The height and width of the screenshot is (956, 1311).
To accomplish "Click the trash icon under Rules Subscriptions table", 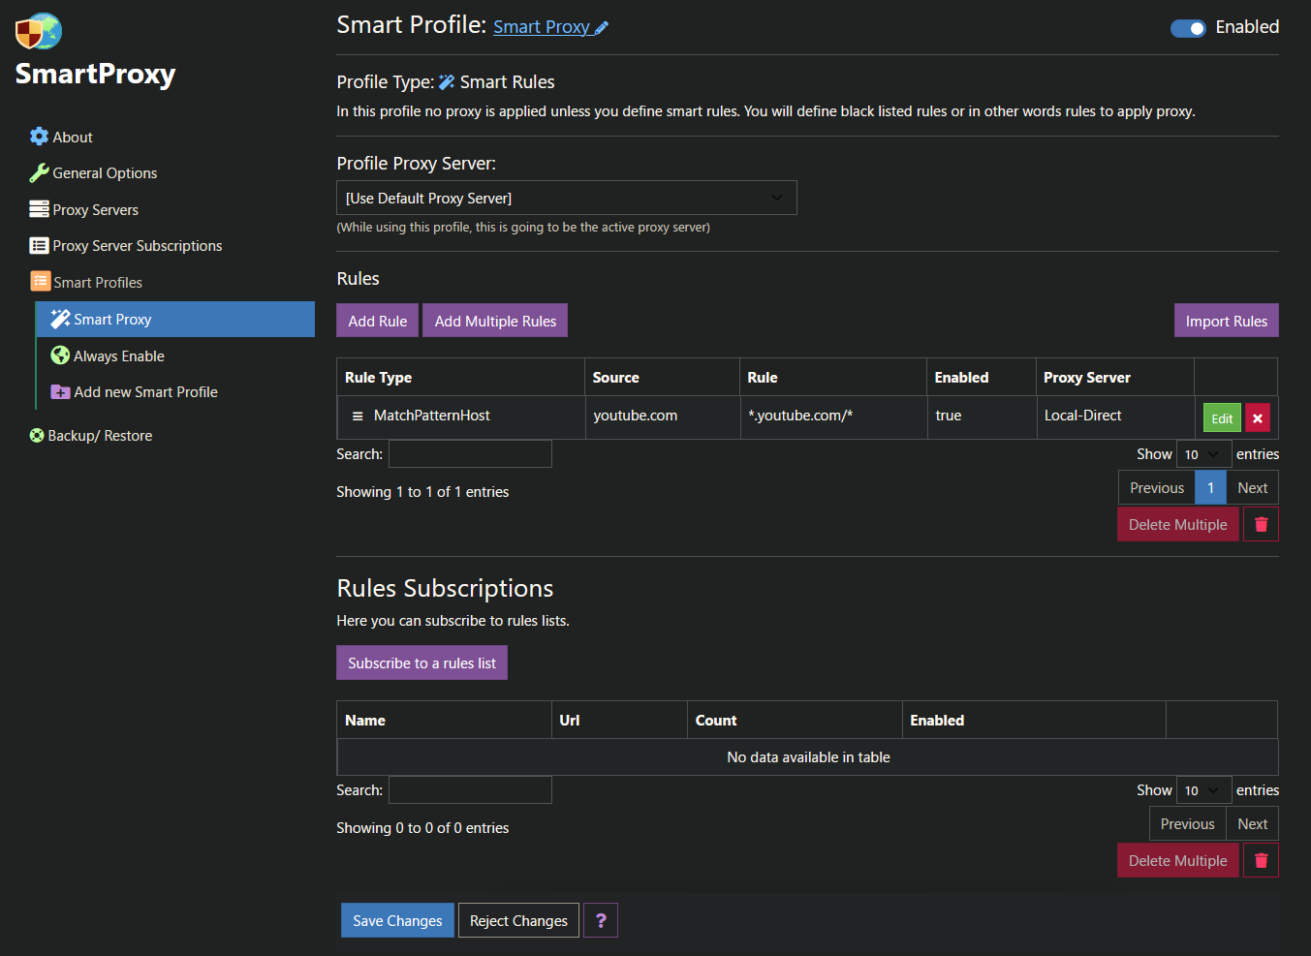I will point(1261,861).
